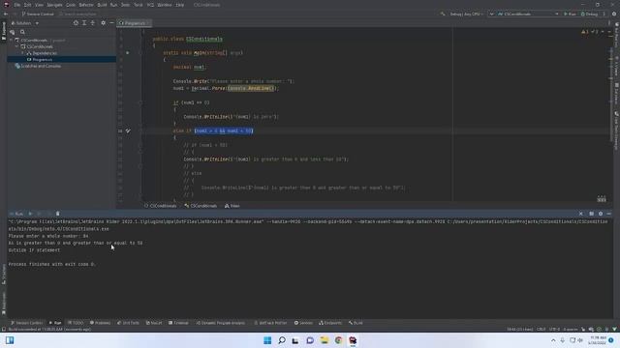Click CSConditionals namespace breadcrumb

161,206
